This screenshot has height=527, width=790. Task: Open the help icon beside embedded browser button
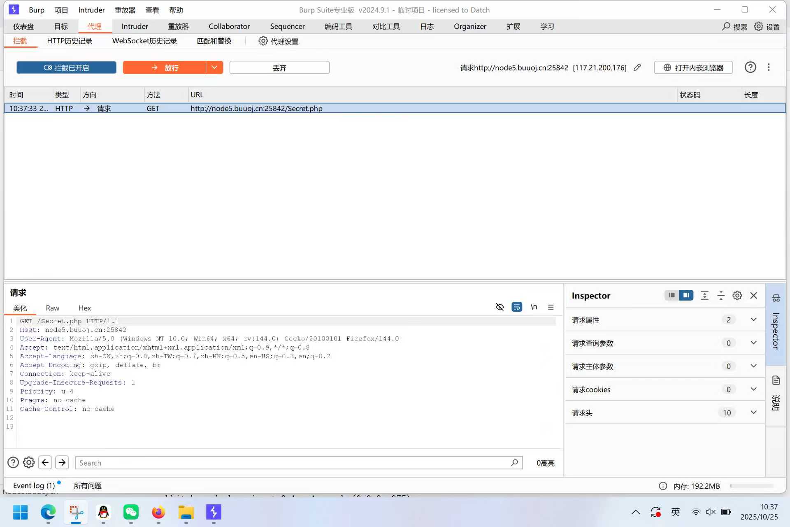(x=750, y=68)
